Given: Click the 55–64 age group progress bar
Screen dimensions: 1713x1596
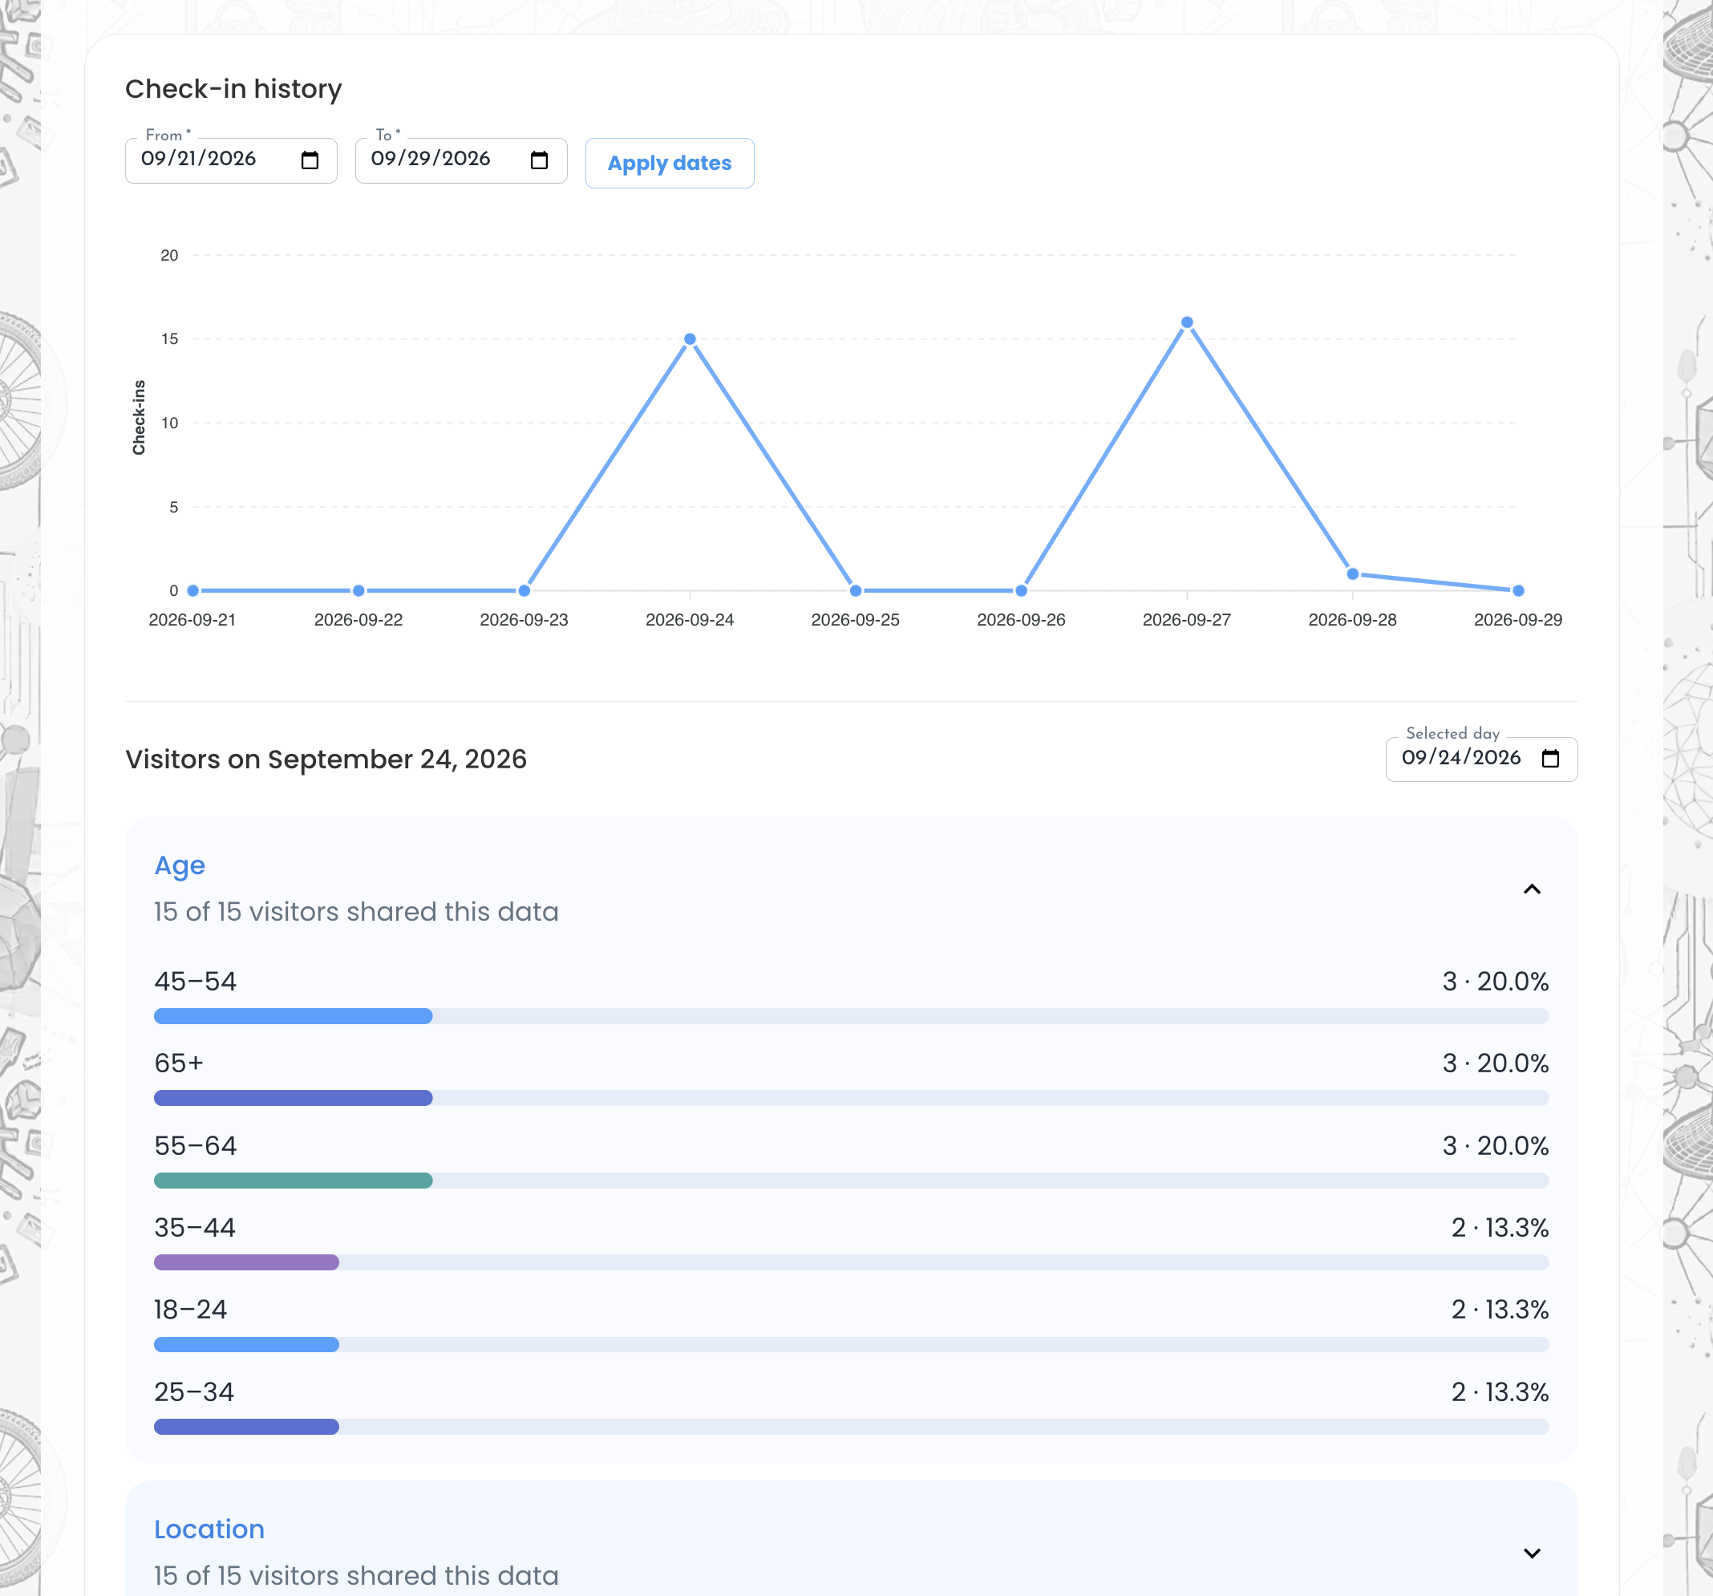Looking at the screenshot, I should point(852,1181).
